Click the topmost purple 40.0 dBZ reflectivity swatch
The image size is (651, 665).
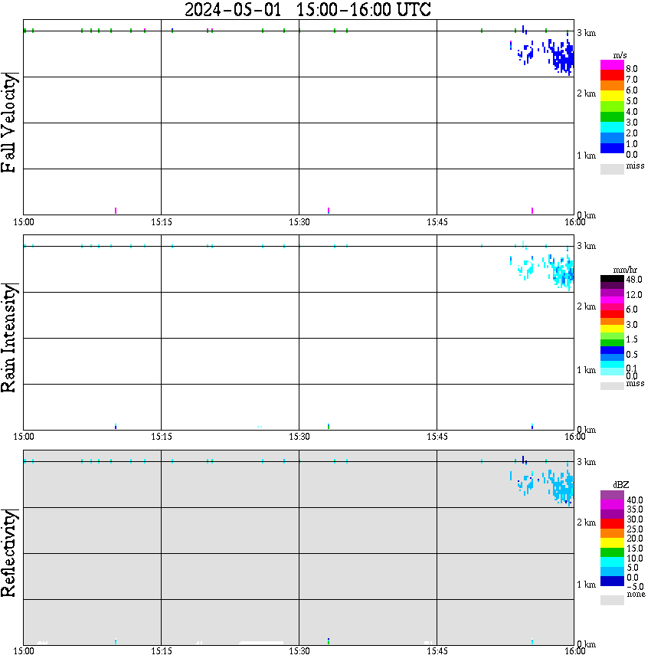click(x=612, y=495)
